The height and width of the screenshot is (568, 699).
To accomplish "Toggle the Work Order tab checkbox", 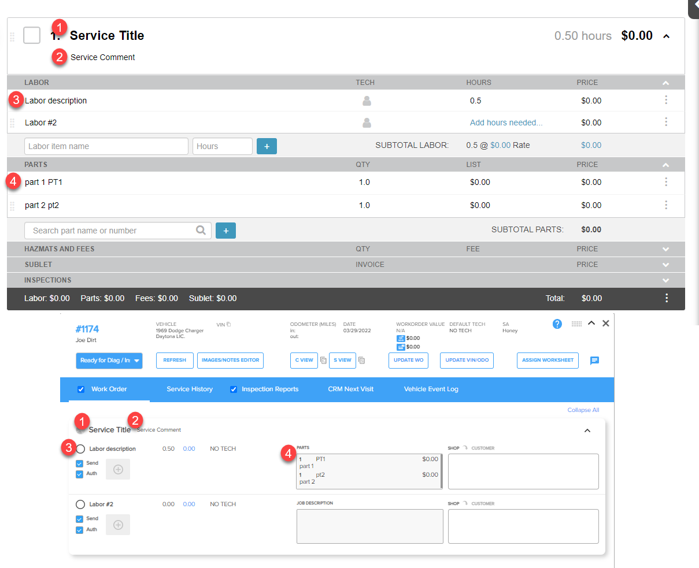I will (81, 389).
